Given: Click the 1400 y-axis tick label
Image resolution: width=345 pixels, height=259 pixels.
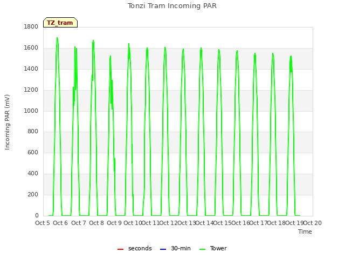Looking at the screenshot, I should coord(31,69).
